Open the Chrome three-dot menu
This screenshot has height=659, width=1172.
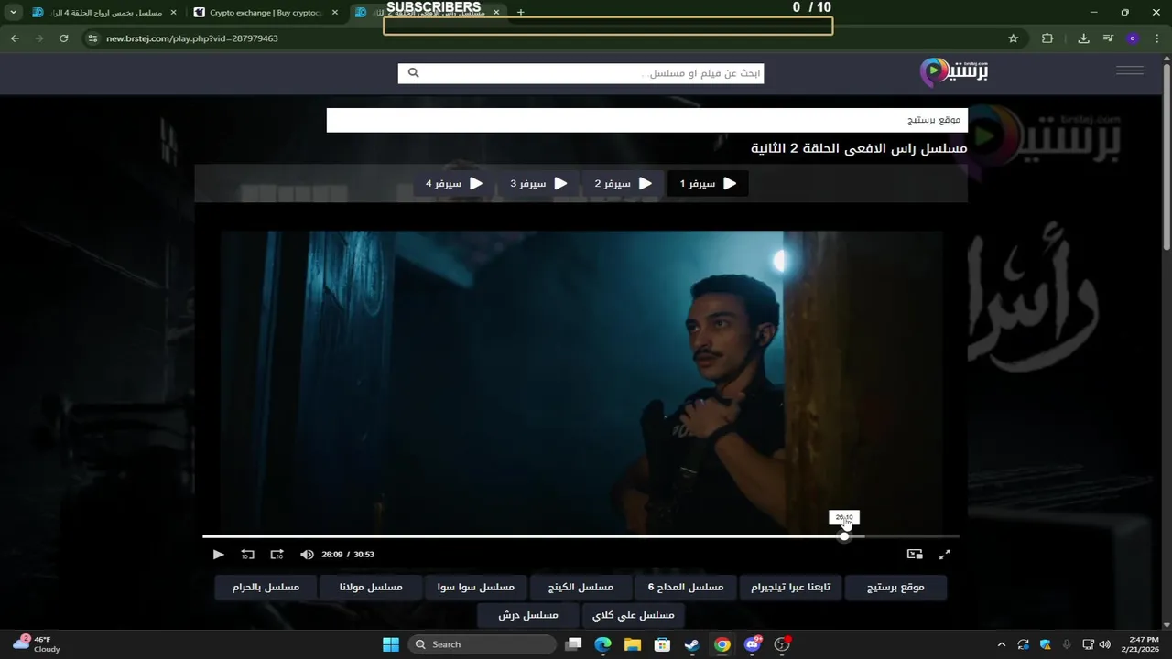pyautogui.click(x=1156, y=38)
